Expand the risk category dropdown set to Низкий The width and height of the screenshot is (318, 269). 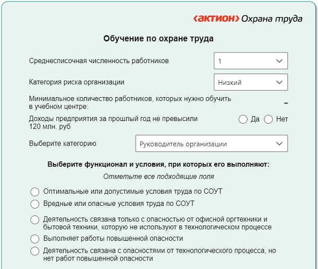(x=251, y=82)
